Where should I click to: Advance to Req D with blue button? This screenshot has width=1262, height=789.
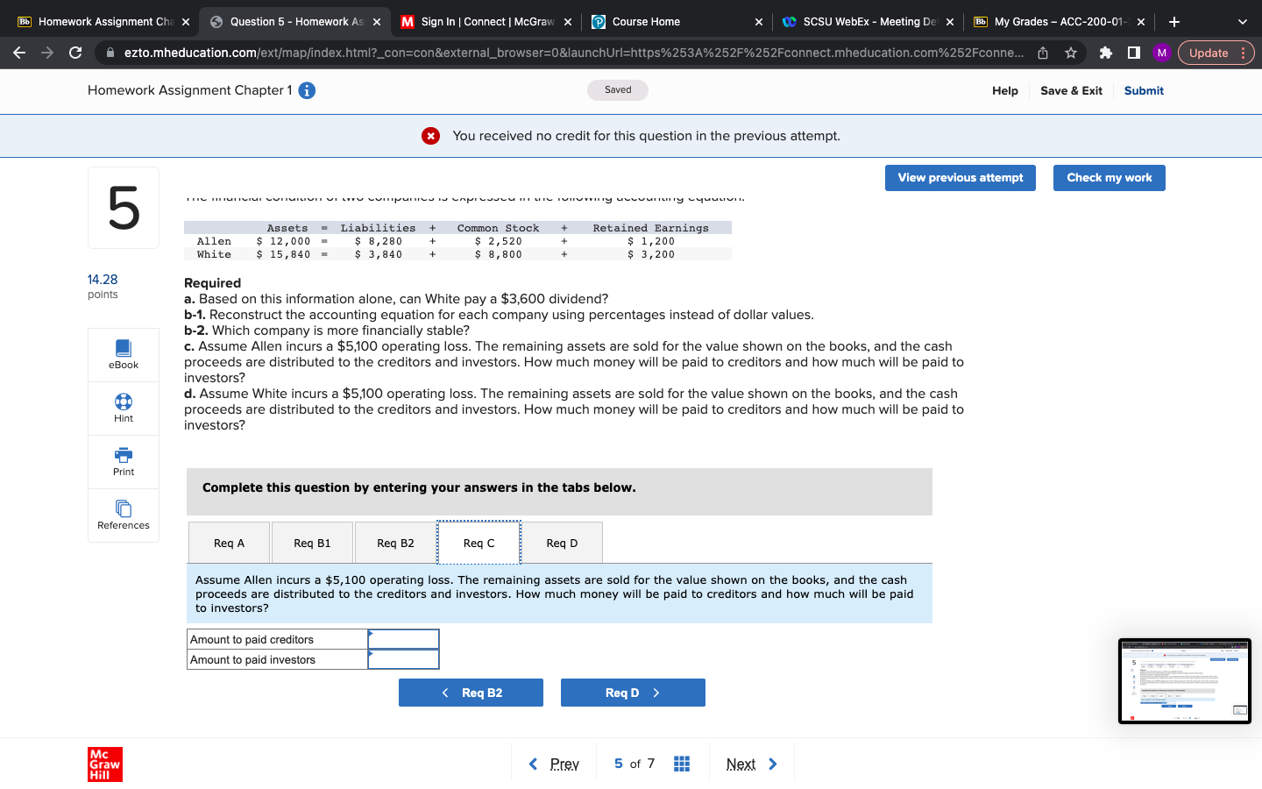click(633, 693)
